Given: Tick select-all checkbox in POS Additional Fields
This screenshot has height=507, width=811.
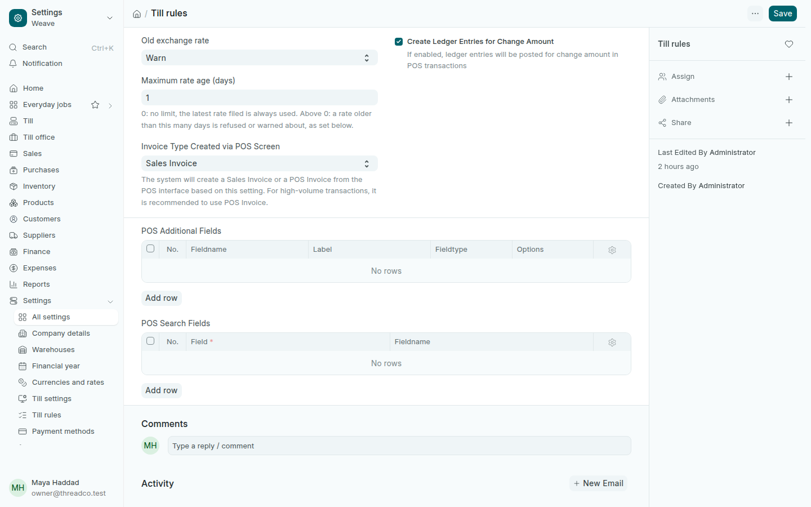Looking at the screenshot, I should point(150,248).
